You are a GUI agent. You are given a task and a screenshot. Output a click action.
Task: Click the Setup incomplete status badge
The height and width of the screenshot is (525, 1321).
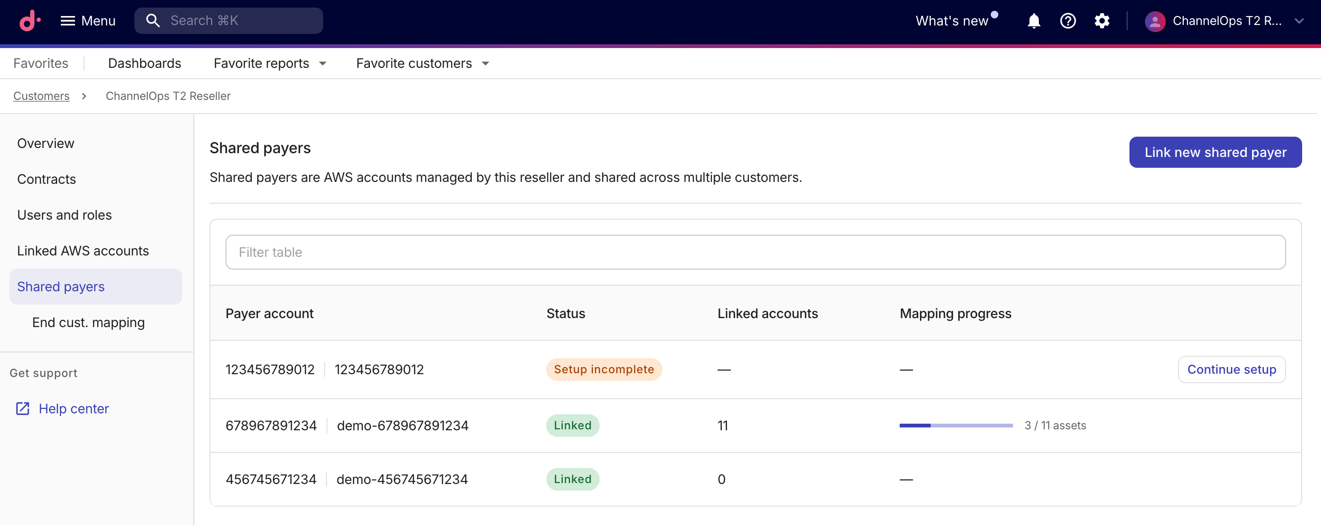[603, 369]
